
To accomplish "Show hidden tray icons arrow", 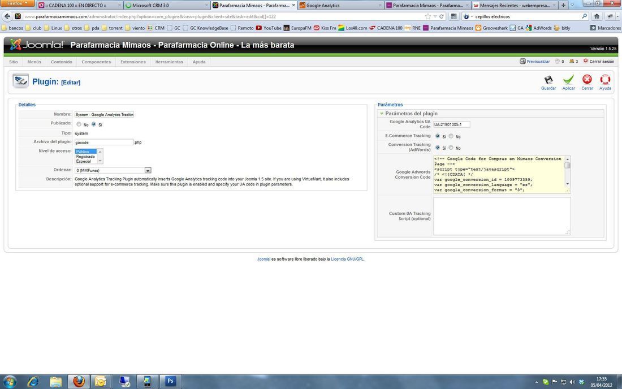I will click(x=536, y=382).
